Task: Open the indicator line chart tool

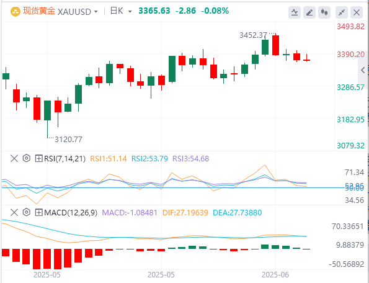Action: (295, 12)
